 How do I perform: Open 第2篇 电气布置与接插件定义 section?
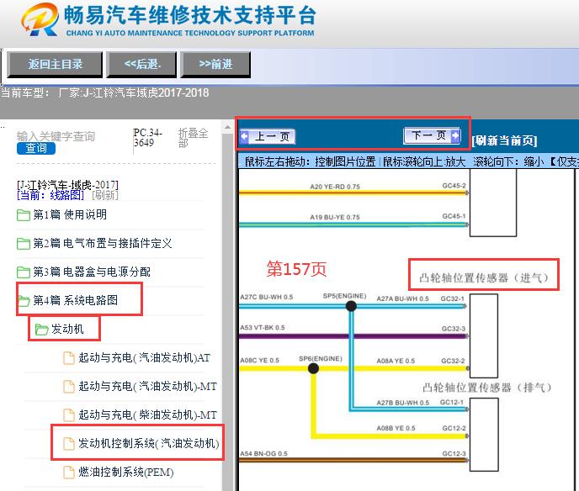[x=103, y=244]
